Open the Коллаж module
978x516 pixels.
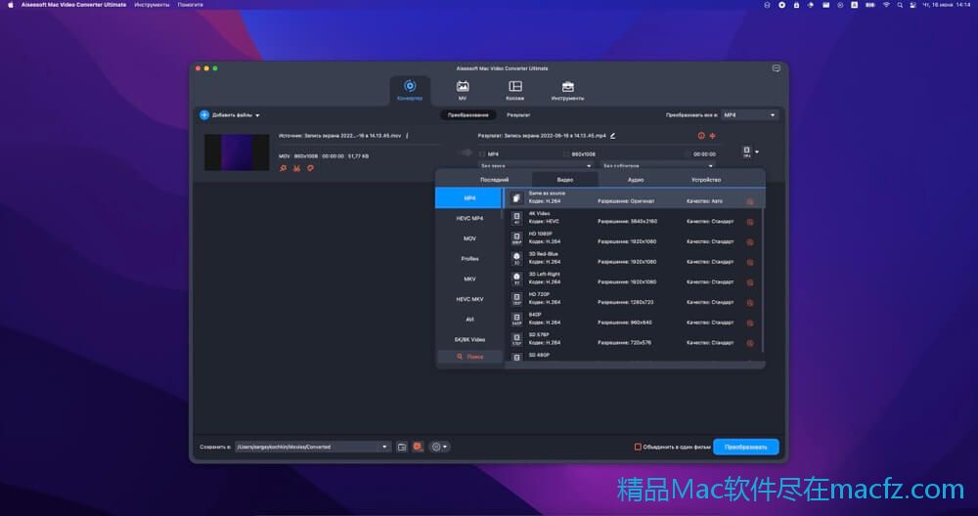(x=514, y=90)
